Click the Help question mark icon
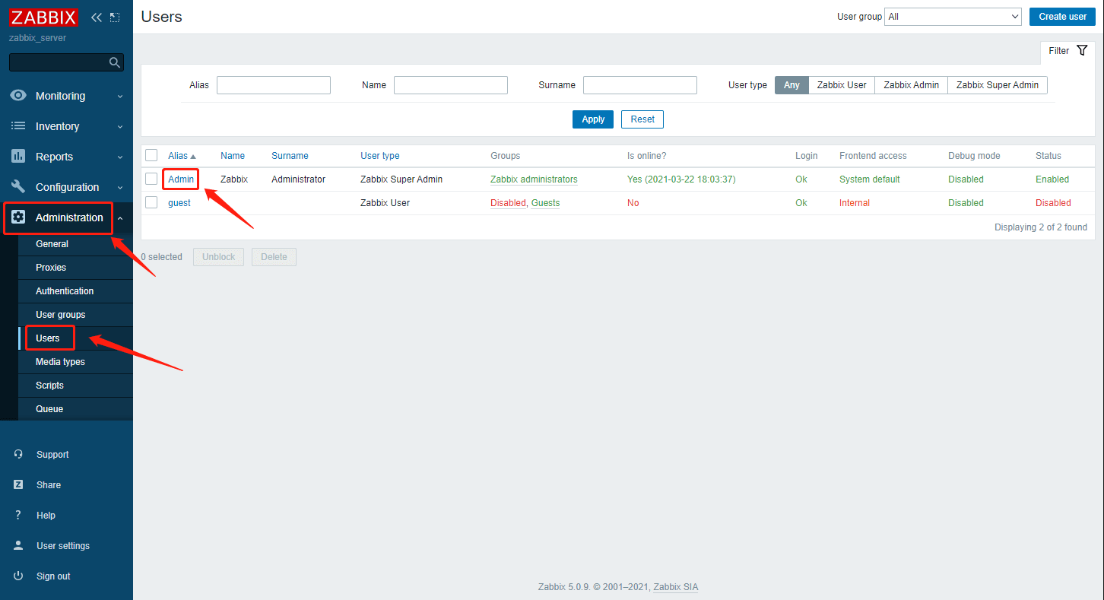 point(18,515)
